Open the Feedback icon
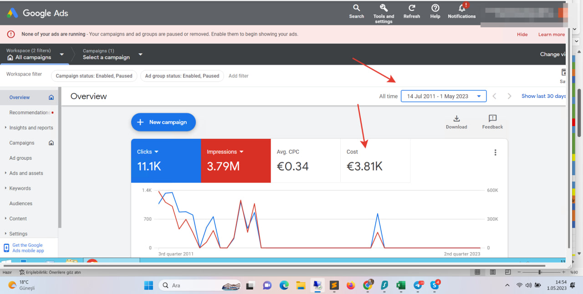This screenshot has height=294, width=583. pos(492,118)
